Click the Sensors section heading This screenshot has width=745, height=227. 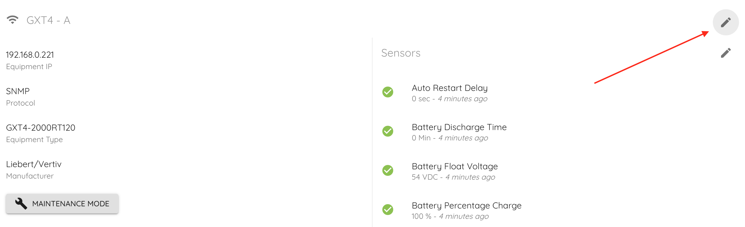[401, 53]
